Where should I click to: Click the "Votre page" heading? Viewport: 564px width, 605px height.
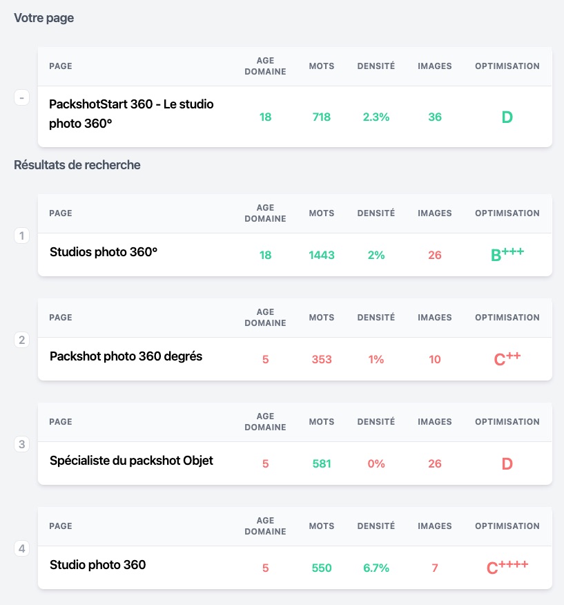coord(44,19)
